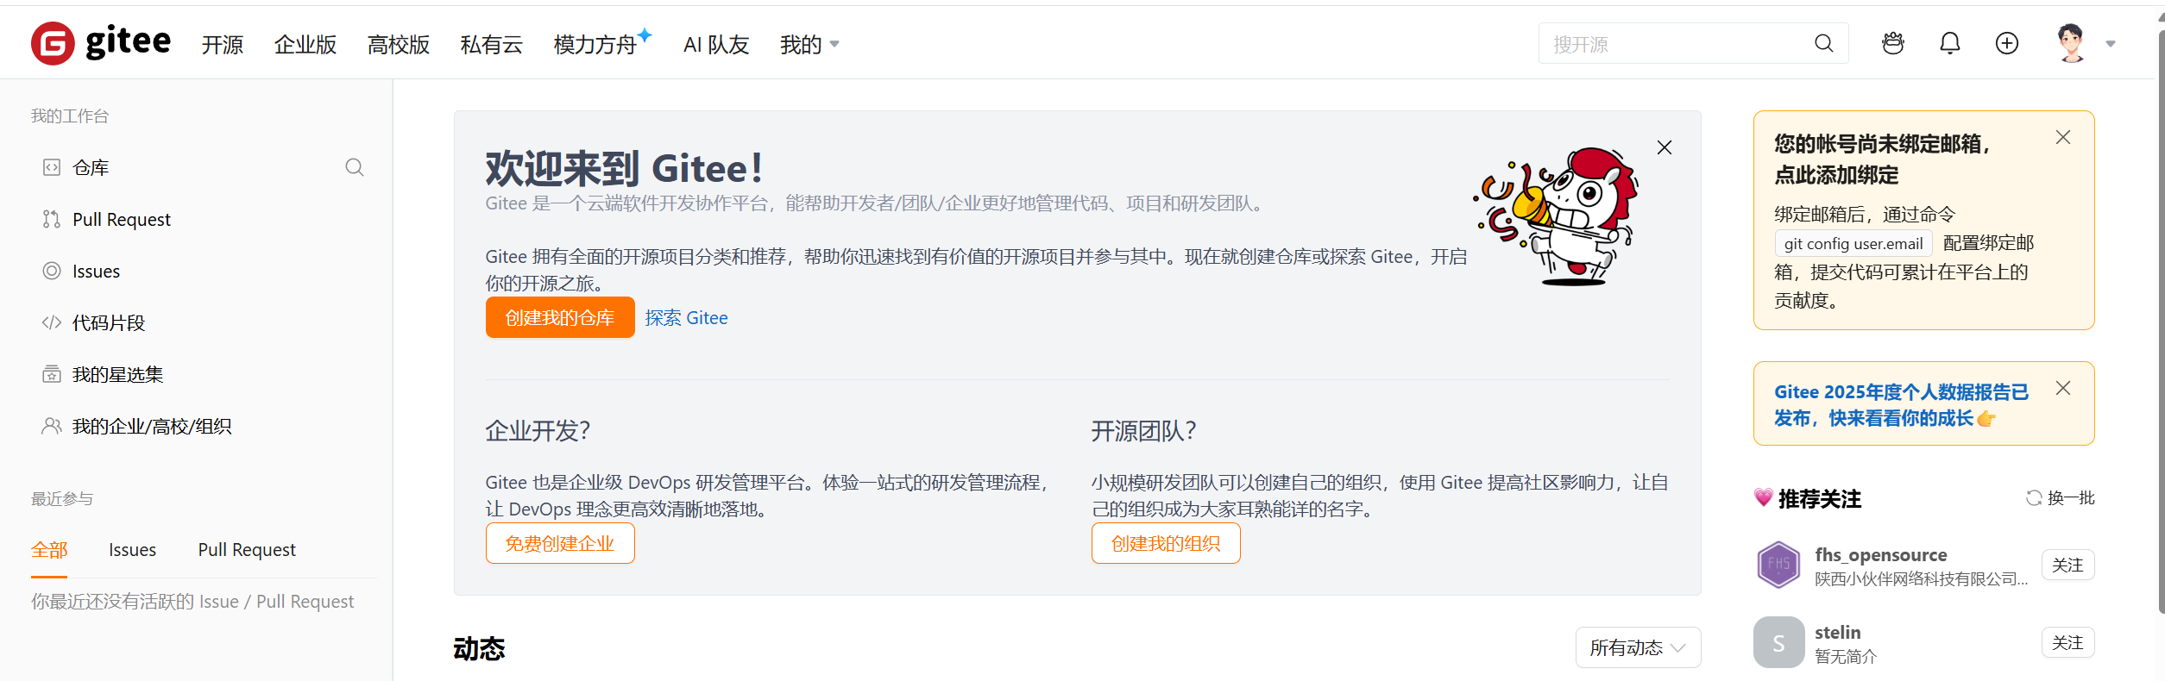The height and width of the screenshot is (681, 2165).
Task: Expand the avatar dropdown arrow
Action: (2110, 44)
